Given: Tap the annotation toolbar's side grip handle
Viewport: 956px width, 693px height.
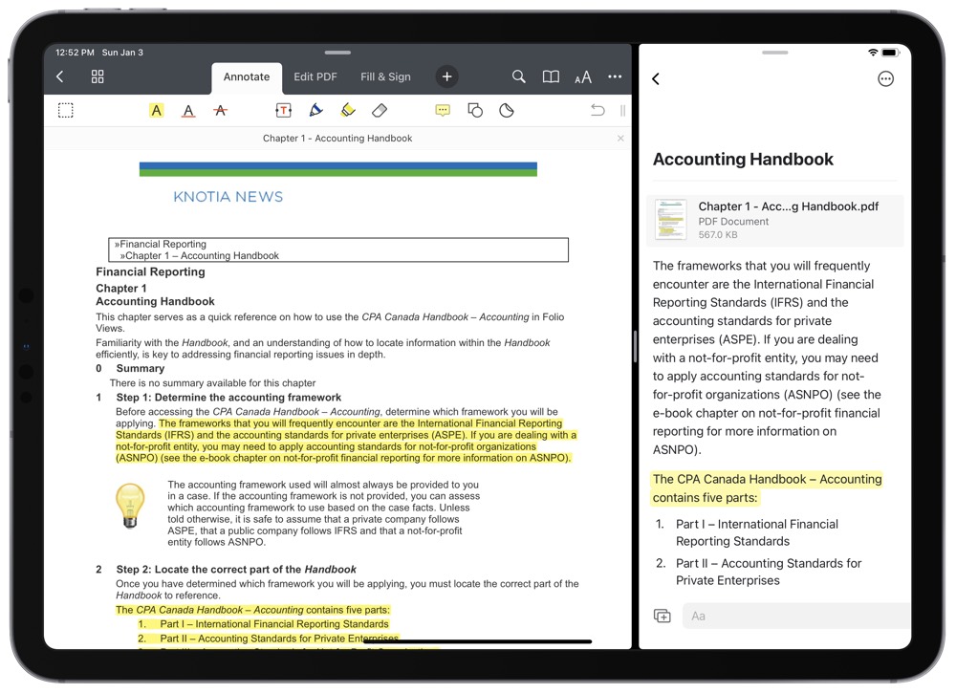Looking at the screenshot, I should coord(622,110).
